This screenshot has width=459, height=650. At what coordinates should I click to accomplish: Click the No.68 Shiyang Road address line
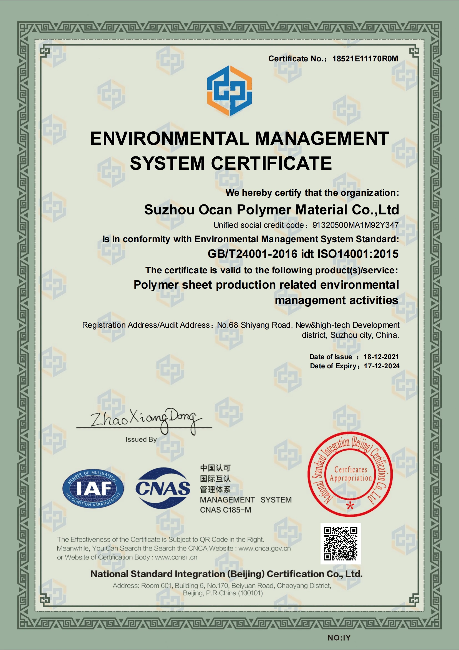point(241,325)
